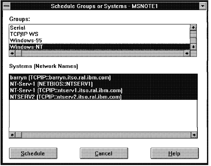The width and height of the screenshot is (211, 166).
Task: Click the Schedule button
Action: [x=33, y=153]
